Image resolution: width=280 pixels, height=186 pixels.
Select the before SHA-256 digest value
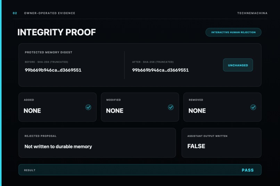[53, 70]
